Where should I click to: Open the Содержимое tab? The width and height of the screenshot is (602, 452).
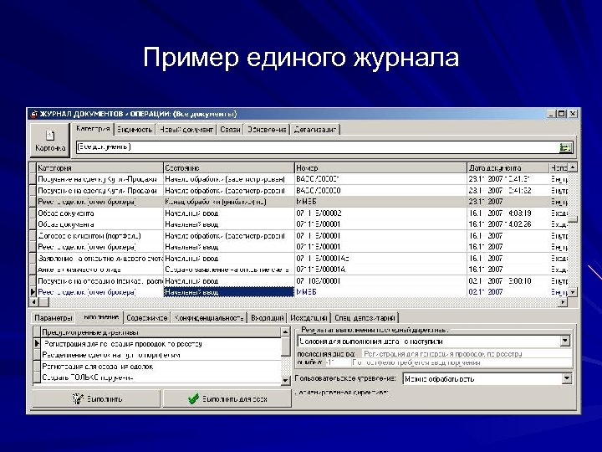(147, 318)
